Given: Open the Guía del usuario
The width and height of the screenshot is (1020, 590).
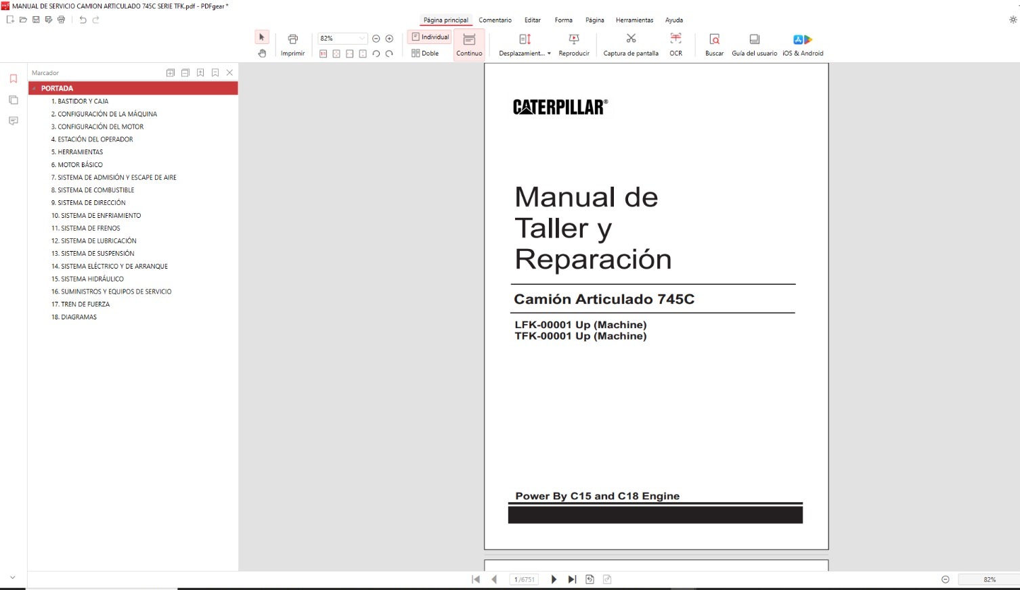Looking at the screenshot, I should [x=754, y=45].
